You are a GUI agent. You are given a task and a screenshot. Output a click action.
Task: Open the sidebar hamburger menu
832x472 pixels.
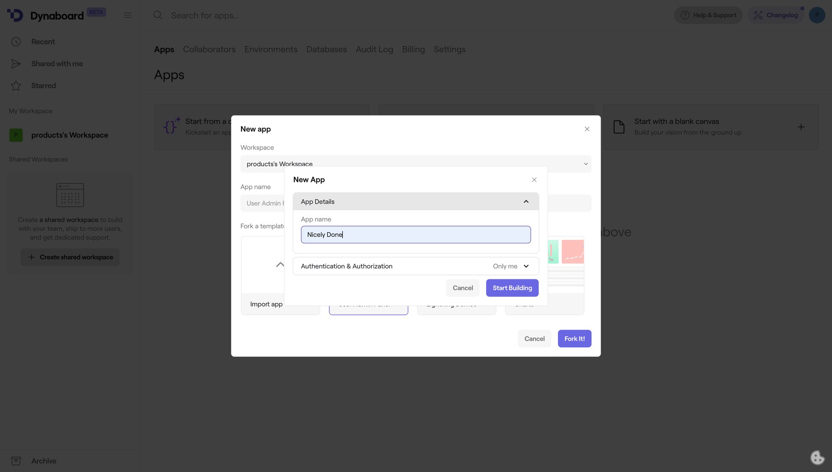click(x=127, y=15)
